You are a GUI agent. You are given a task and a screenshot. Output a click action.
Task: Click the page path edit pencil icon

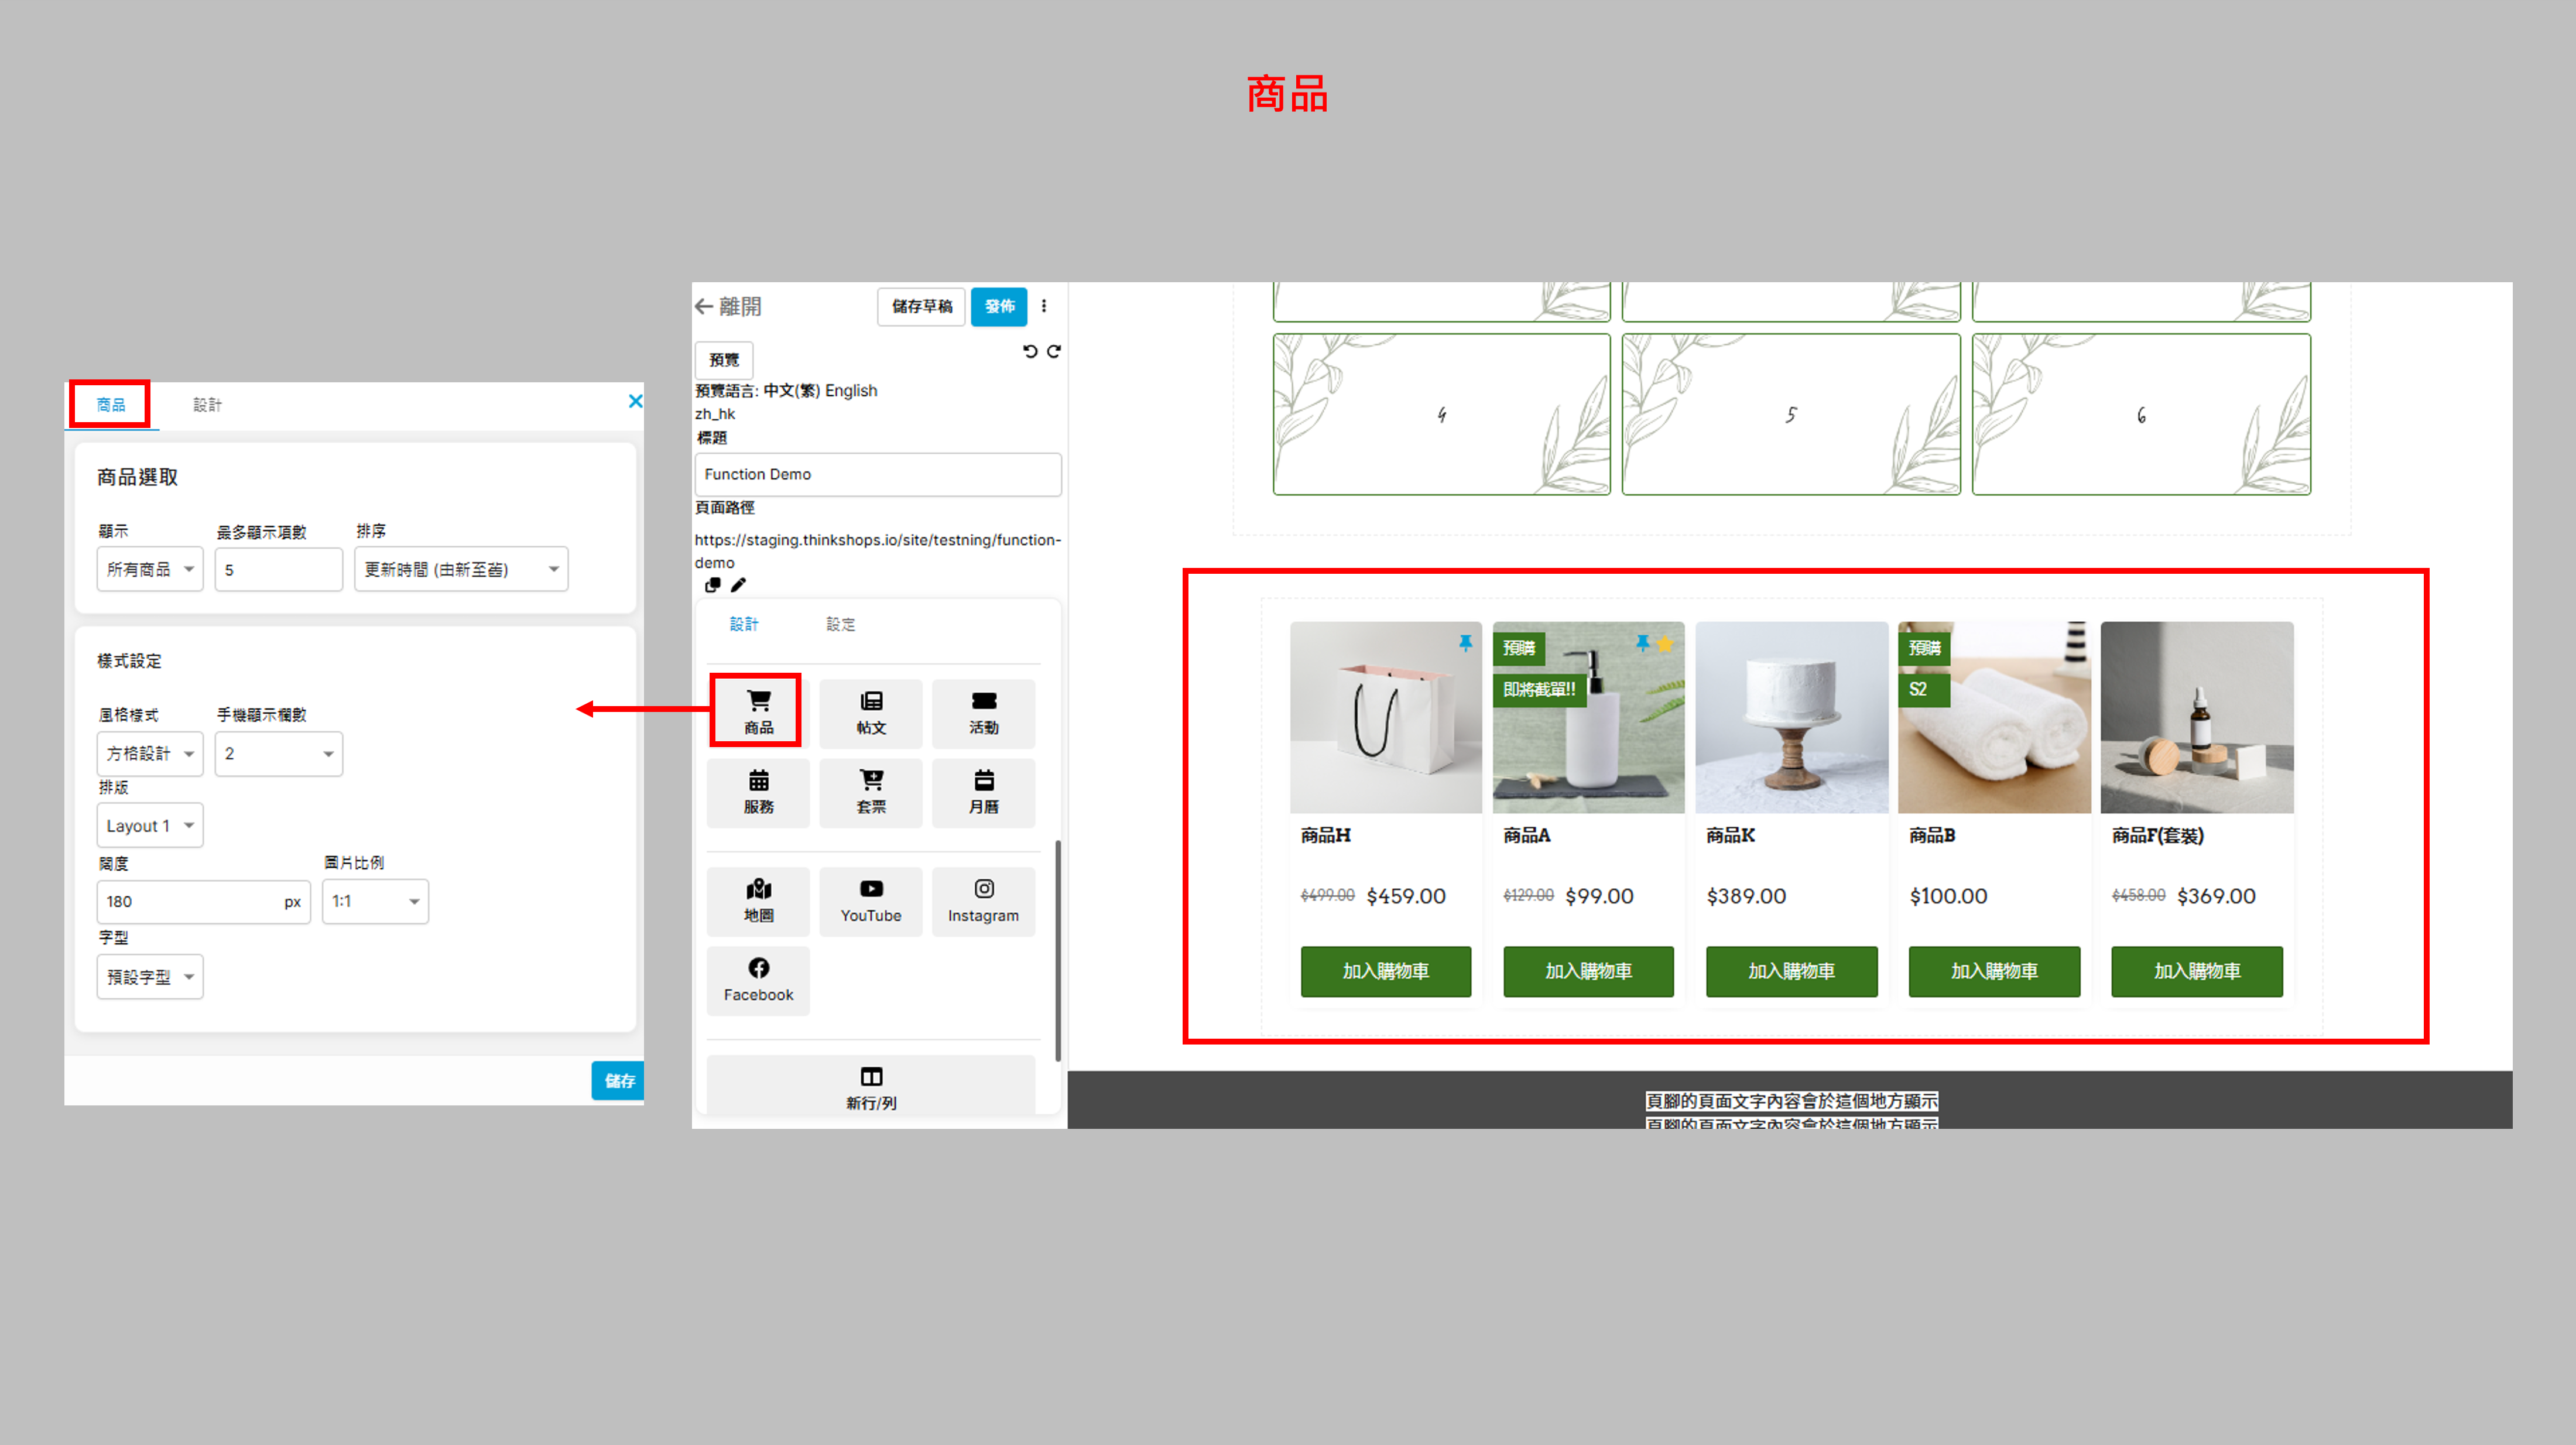738,585
